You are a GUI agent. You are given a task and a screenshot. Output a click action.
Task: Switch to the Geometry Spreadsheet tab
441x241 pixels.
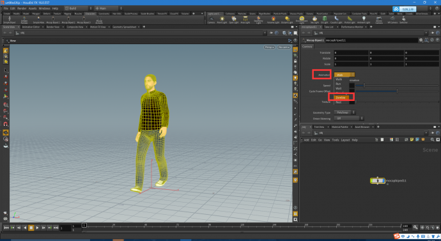click(x=125, y=27)
